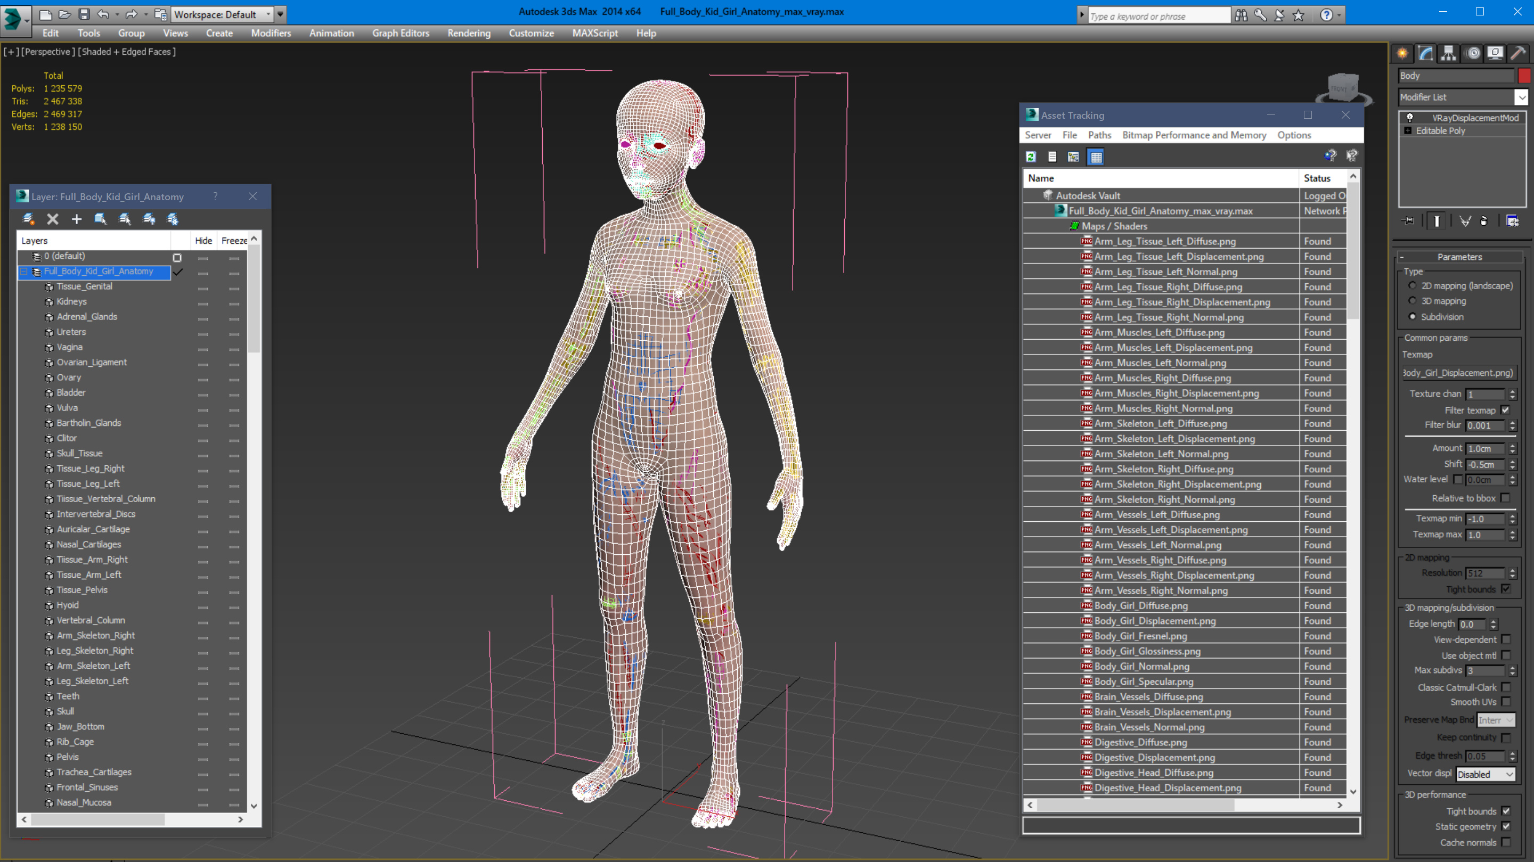
Task: Open the Motion command panel tab
Action: 1472,54
